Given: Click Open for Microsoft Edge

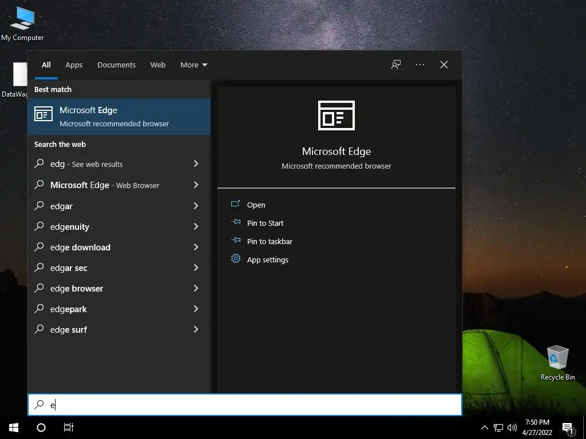Looking at the screenshot, I should pyautogui.click(x=256, y=205).
